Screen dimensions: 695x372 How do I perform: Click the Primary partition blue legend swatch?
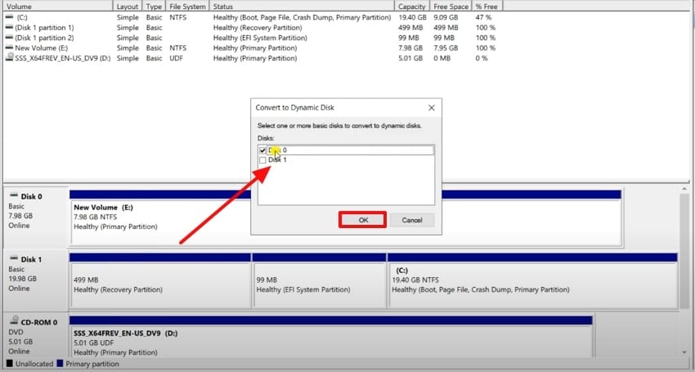(61, 364)
